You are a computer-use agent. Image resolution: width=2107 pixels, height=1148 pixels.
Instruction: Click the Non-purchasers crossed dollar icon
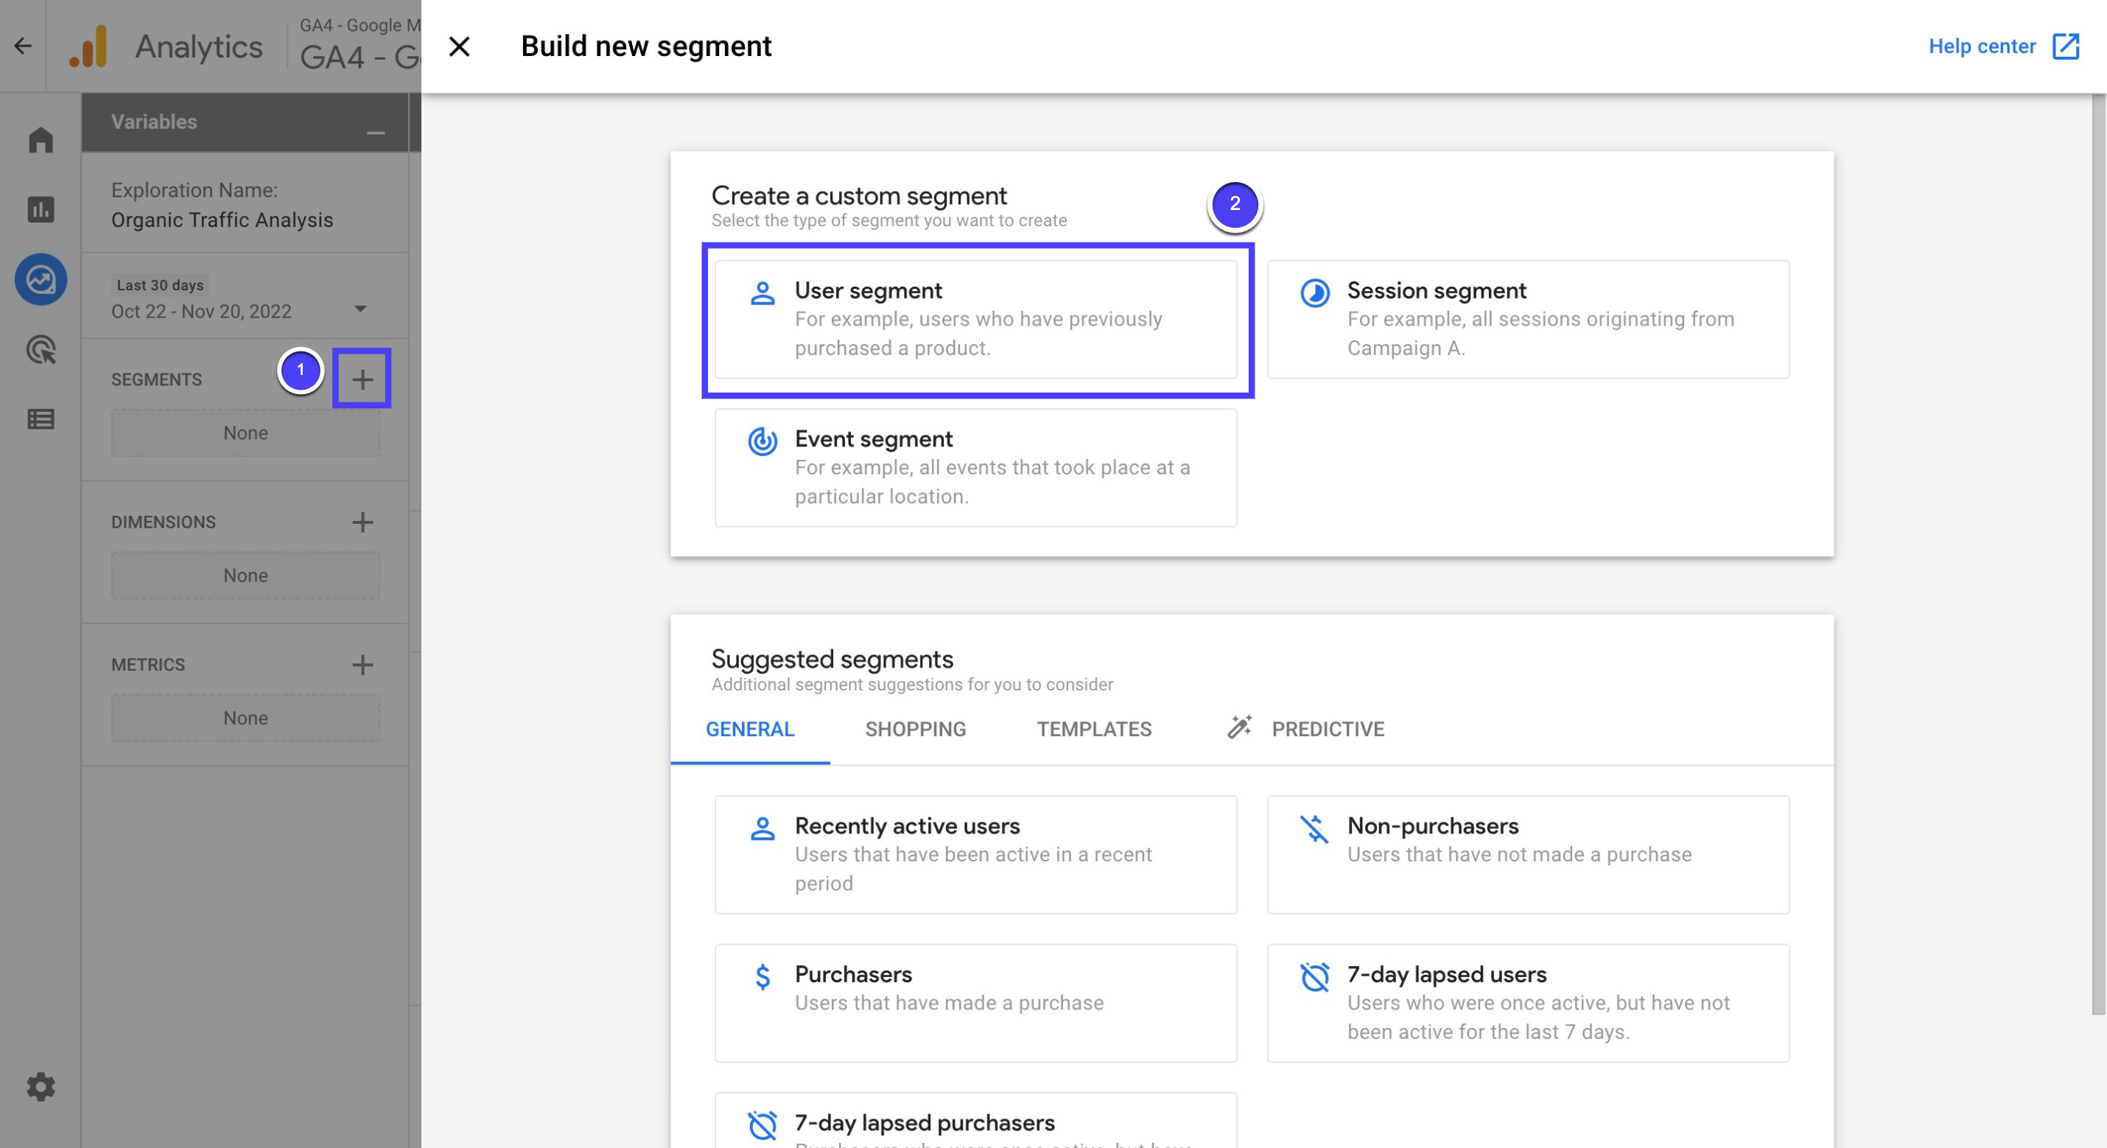1314,828
